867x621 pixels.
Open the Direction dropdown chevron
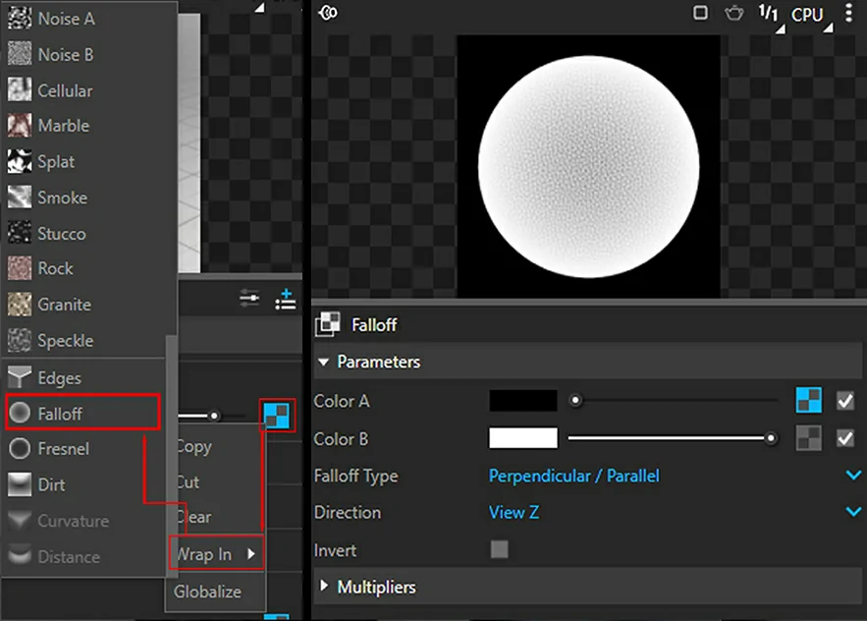pos(852,512)
